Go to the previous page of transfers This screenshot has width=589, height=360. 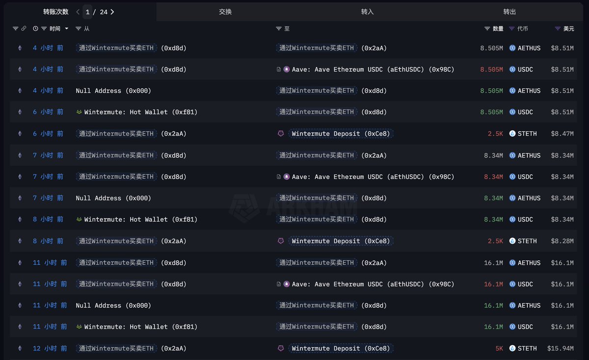(x=78, y=12)
